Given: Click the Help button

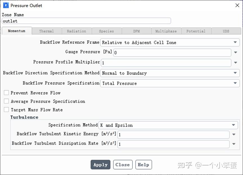Looking at the screenshot, I should coord(143,165).
